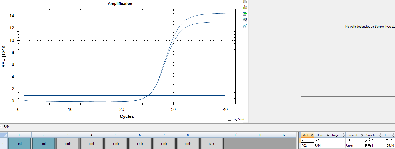
Task: Click plate column header 5
Action: [x=116, y=135]
